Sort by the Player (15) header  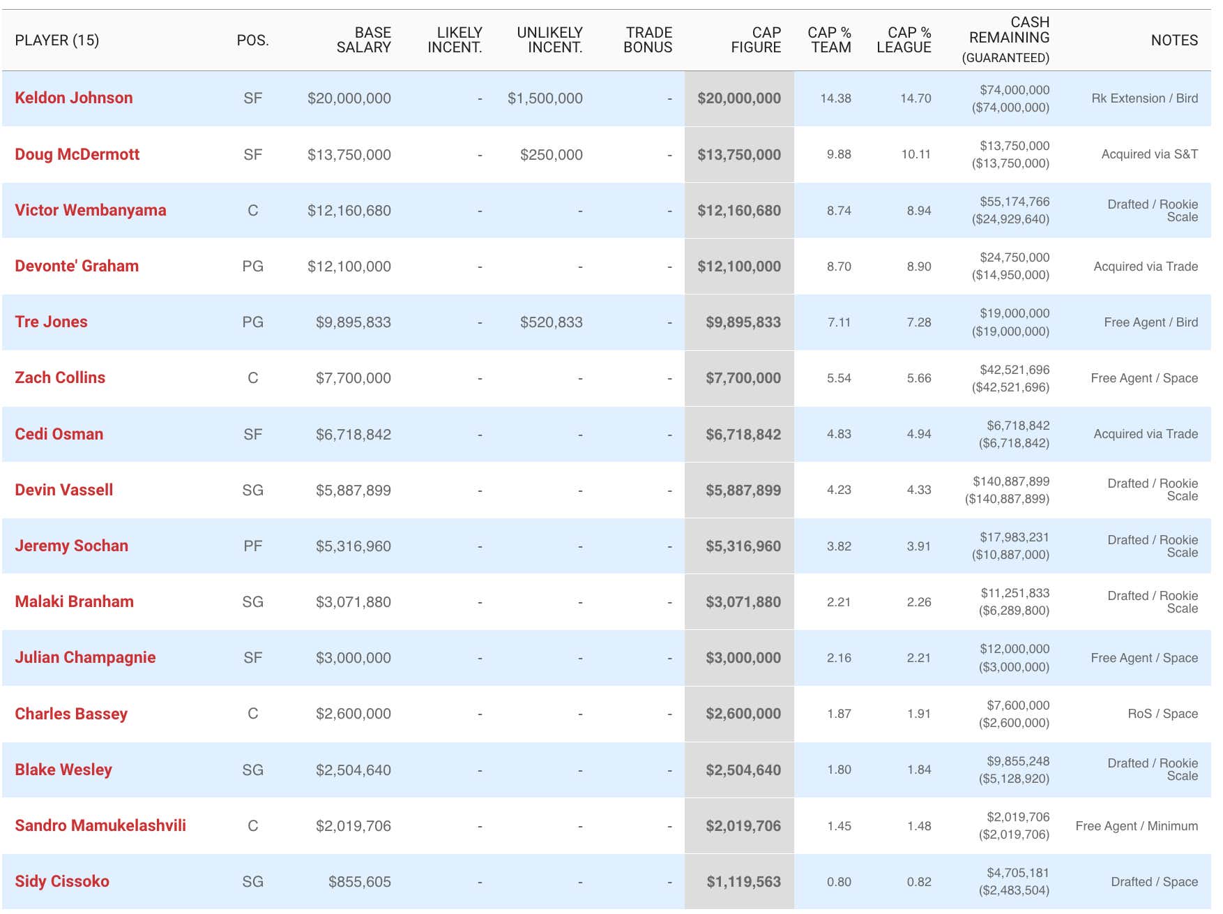[x=57, y=40]
